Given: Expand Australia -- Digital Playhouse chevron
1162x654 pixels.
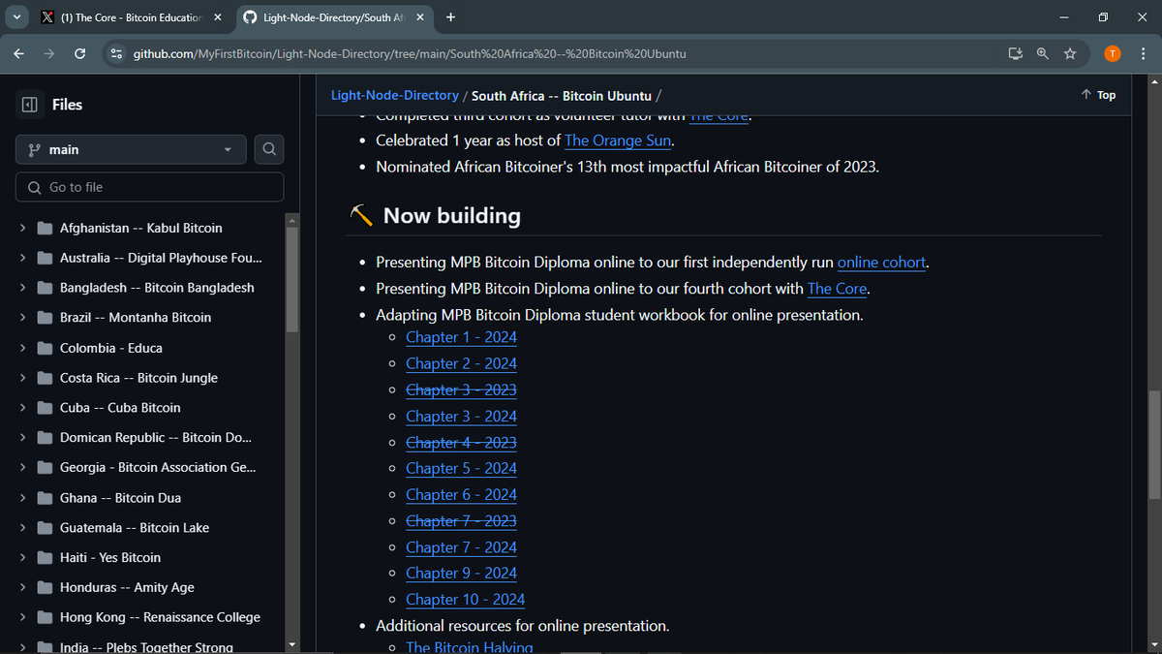Looking at the screenshot, I should click(21, 258).
